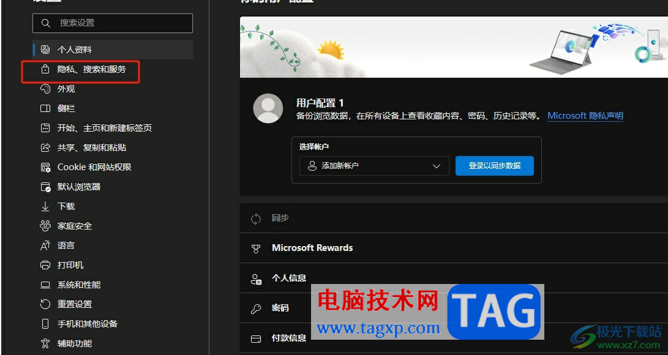Click the Microsoft Rewards trophy icon
This screenshot has height=355, width=668.
(x=255, y=248)
